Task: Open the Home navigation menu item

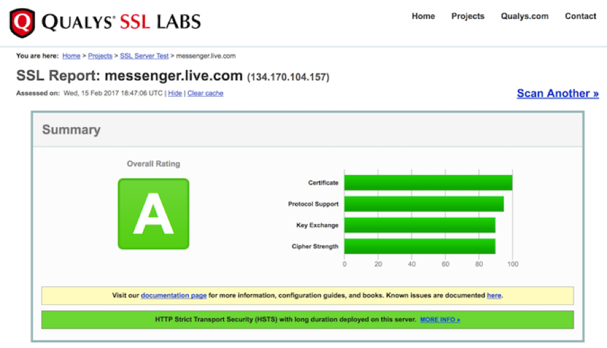Action: coord(423,16)
